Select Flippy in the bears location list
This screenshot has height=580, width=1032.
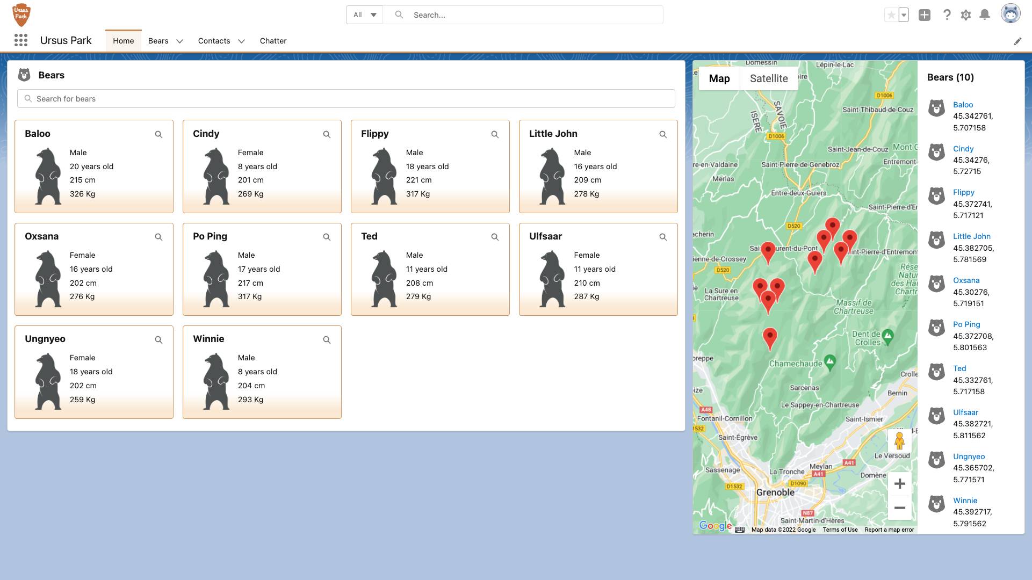964,192
